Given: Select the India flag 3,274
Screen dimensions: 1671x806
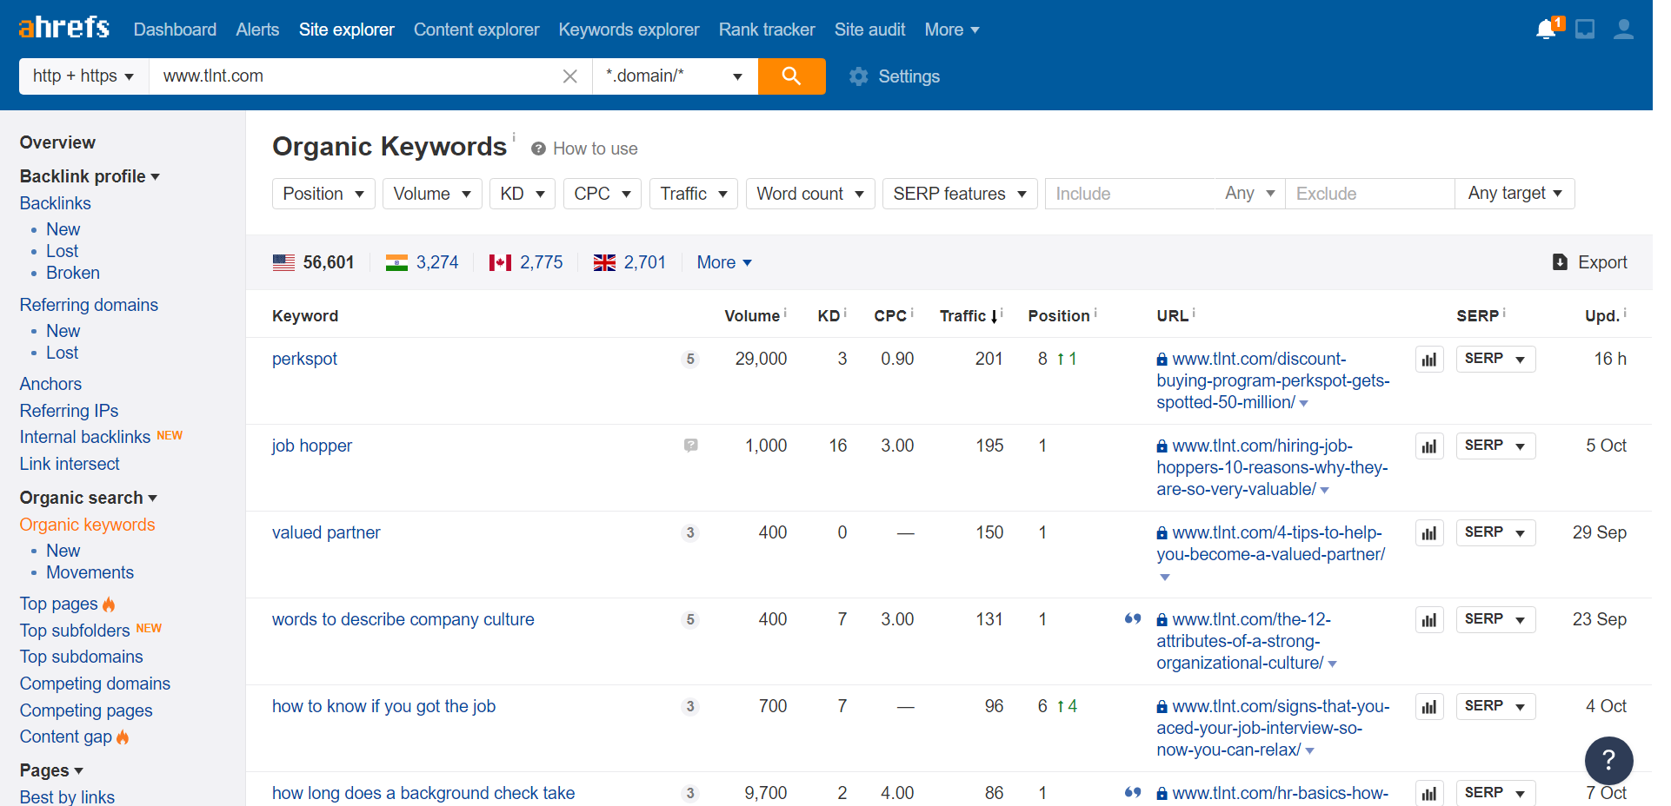Looking at the screenshot, I should click(x=422, y=262).
